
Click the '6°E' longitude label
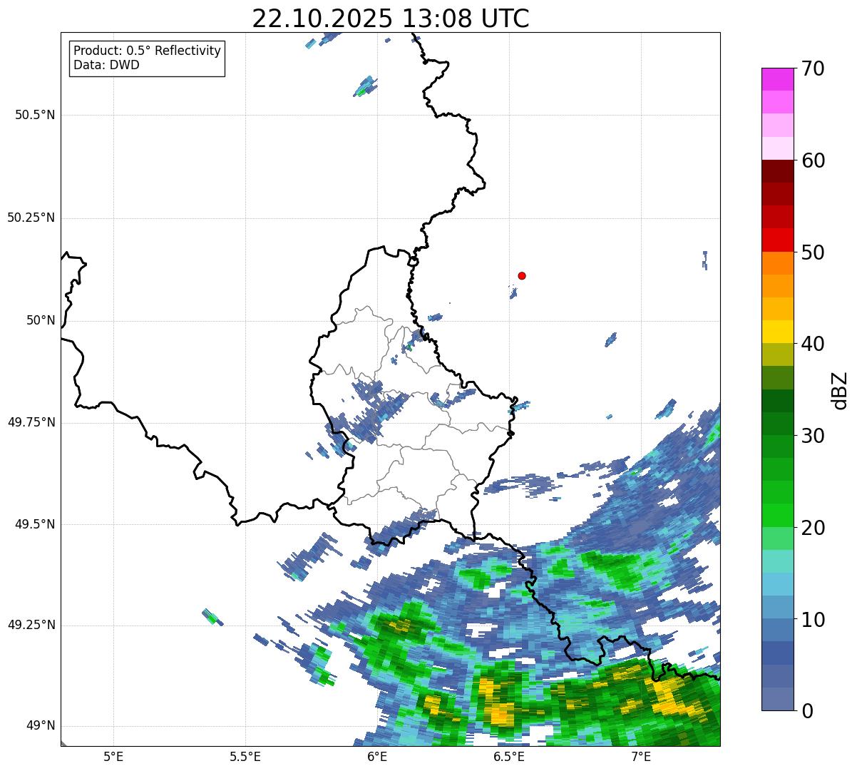[x=377, y=756]
